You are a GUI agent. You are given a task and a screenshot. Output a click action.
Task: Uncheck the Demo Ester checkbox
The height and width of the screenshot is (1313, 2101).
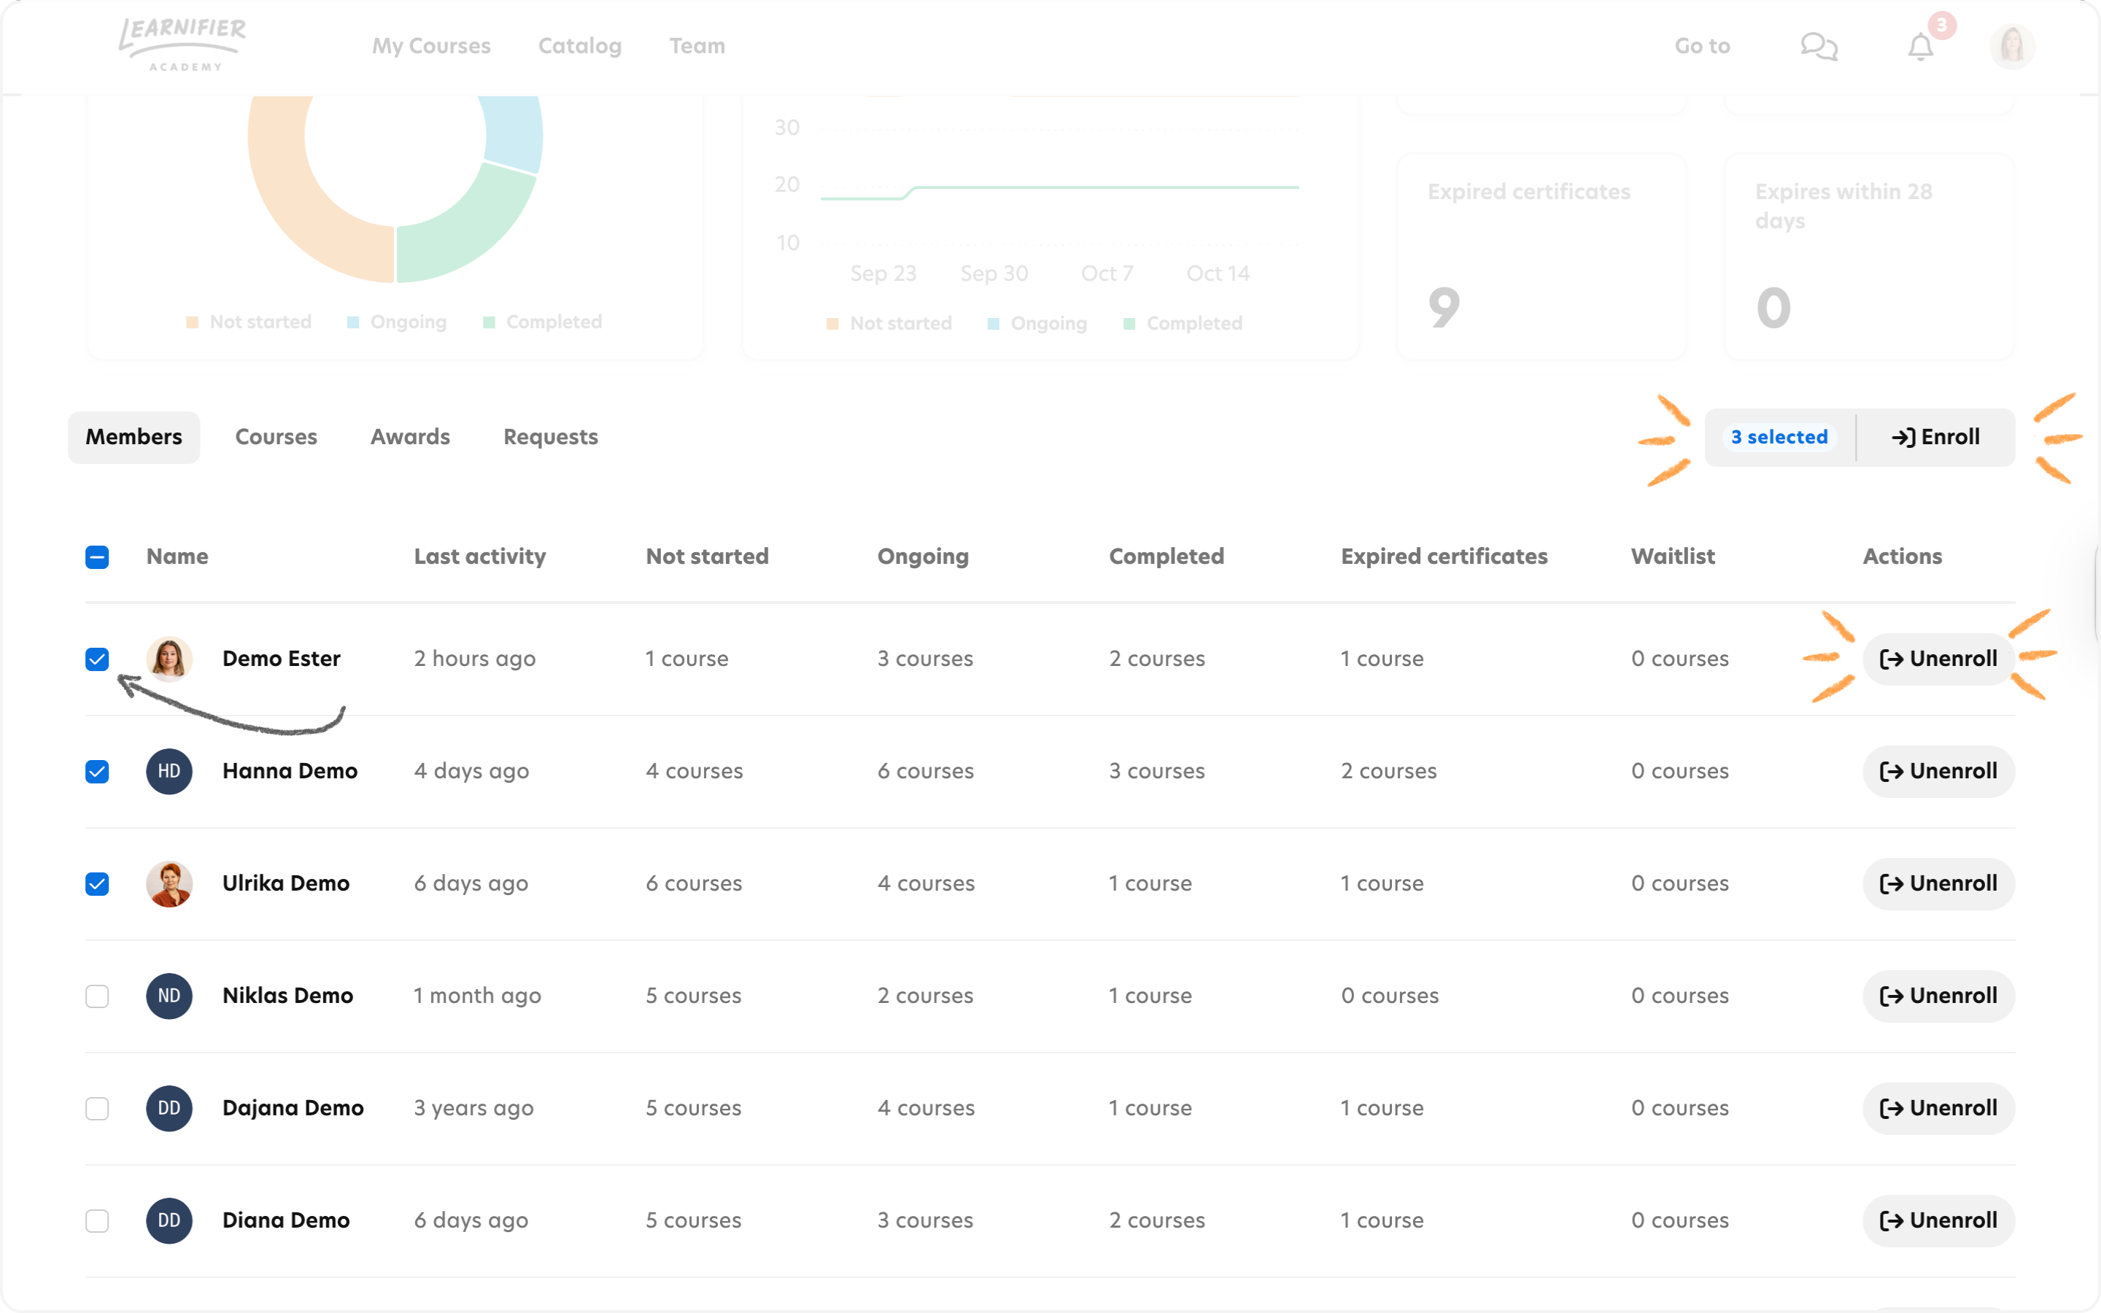[x=97, y=659]
